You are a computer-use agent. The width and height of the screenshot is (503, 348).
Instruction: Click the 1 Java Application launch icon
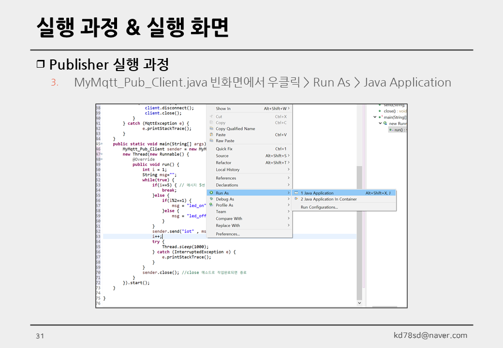coord(296,192)
